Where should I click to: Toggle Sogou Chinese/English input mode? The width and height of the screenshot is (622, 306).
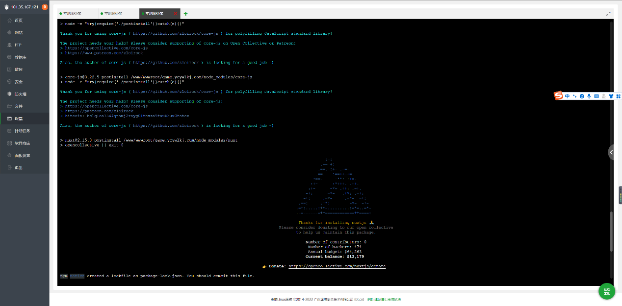[x=568, y=96]
